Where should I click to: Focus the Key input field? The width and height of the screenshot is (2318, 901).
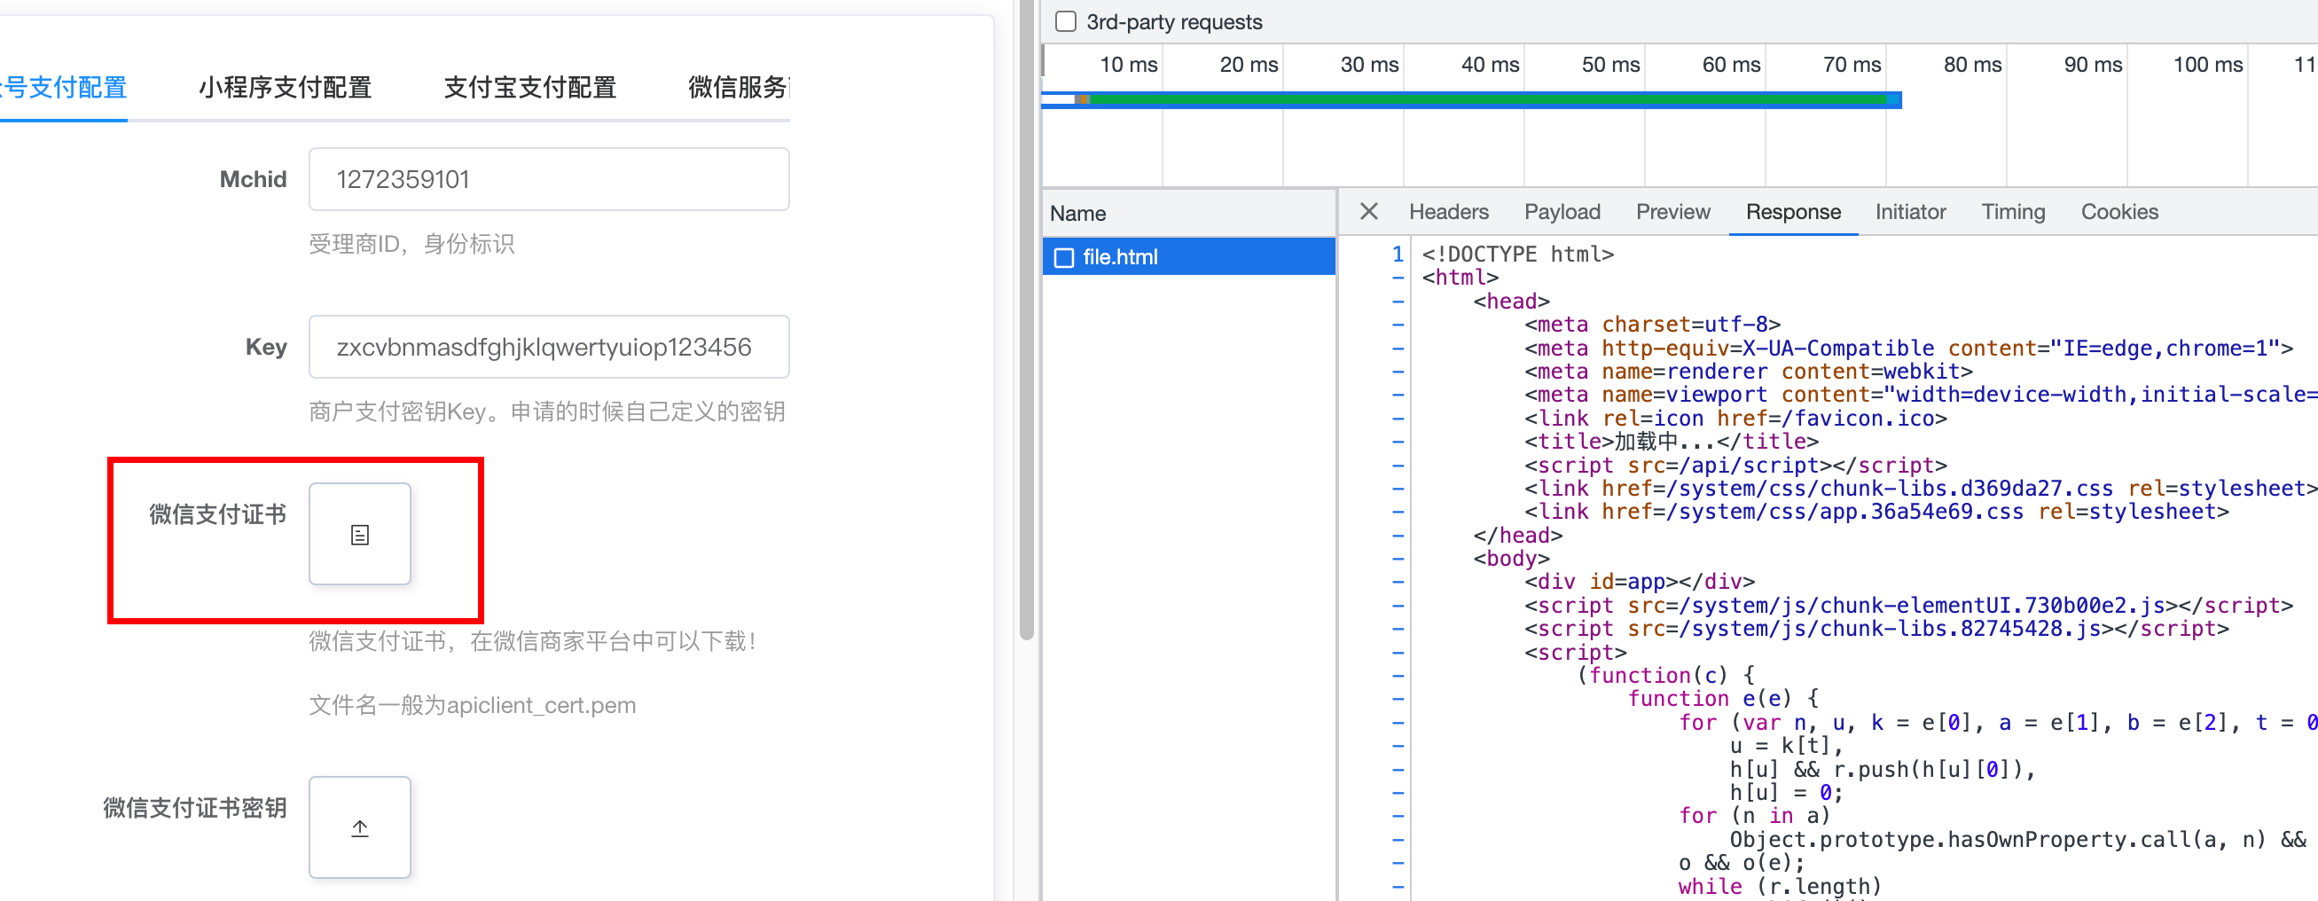click(549, 347)
